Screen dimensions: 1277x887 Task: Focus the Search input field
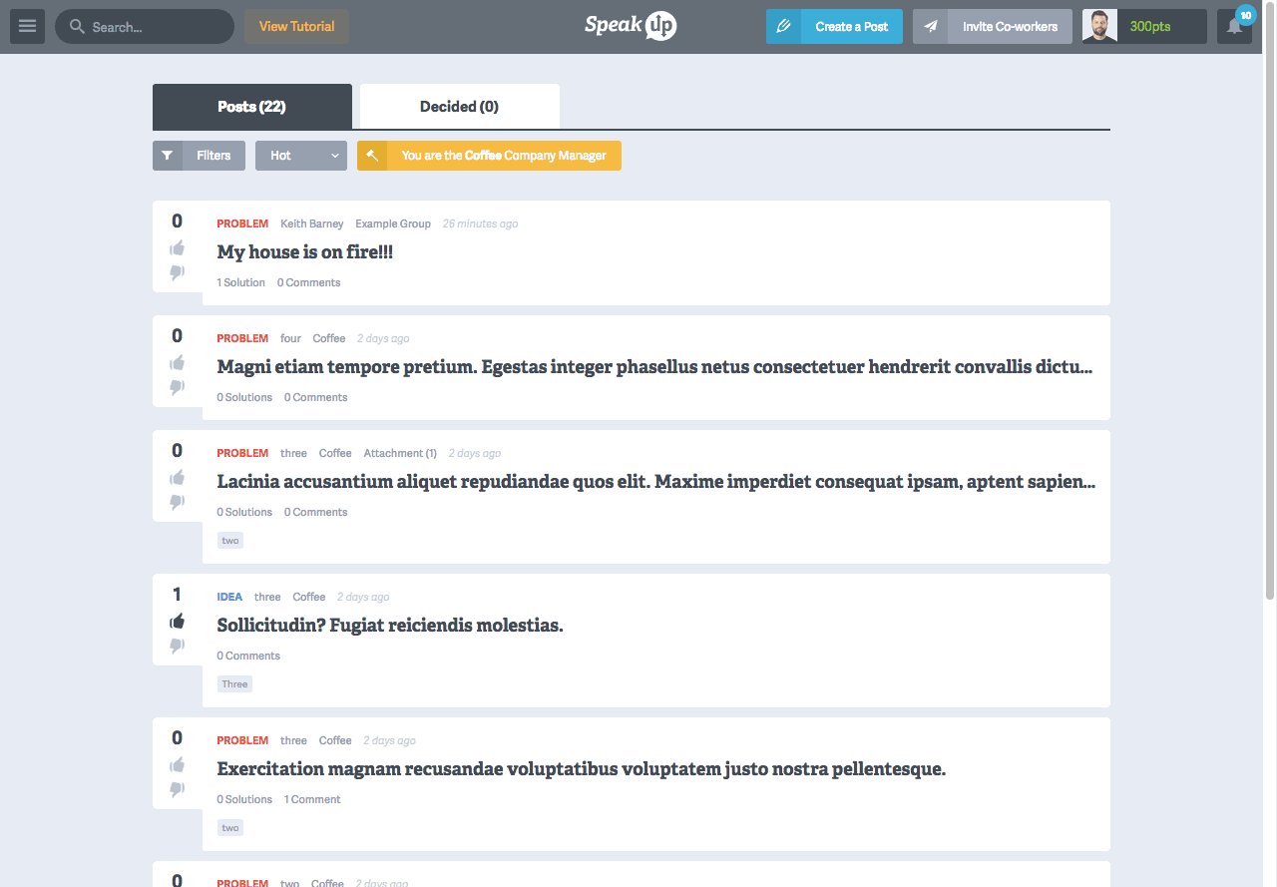tap(145, 27)
